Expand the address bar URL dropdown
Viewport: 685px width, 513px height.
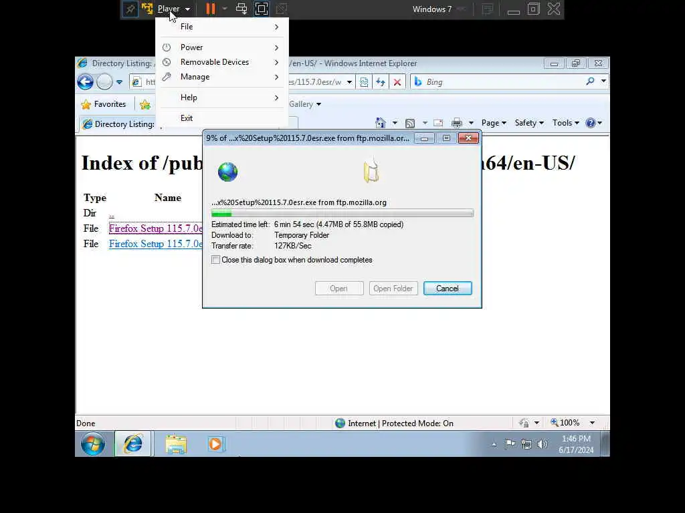349,82
